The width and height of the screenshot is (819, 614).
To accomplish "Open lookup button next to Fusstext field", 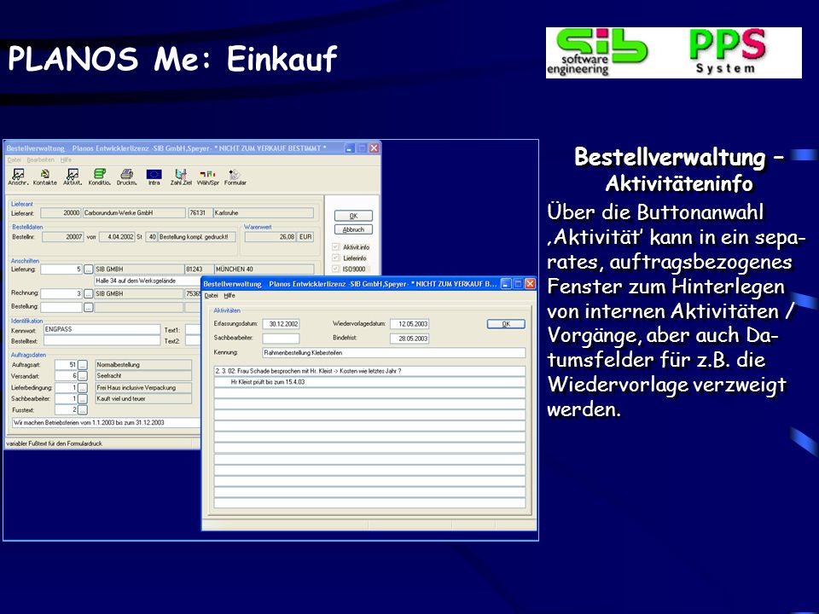I will (x=83, y=410).
